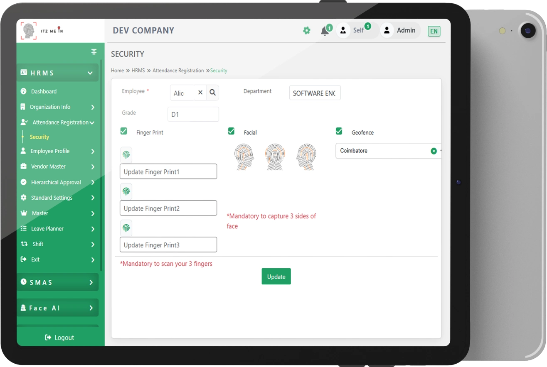Screen dimensions: 547x367
Task: Select the middle facial capture image
Action: (275, 157)
